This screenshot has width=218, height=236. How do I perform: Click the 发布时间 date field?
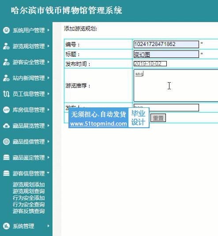pos(150,64)
